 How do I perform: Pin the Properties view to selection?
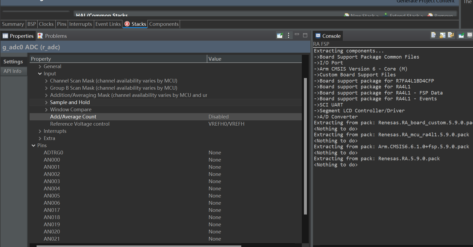point(280,35)
